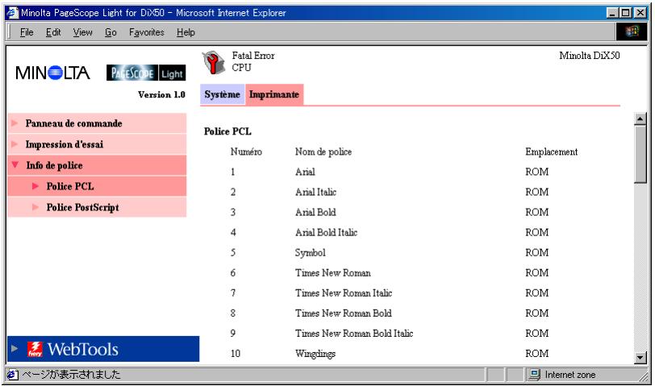Collapse the Info de police arrow
The width and height of the screenshot is (655, 386).
[x=15, y=165]
